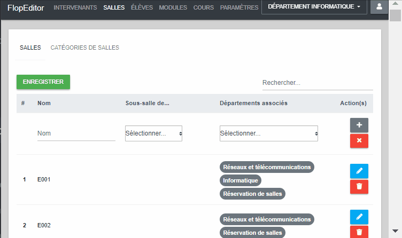Click the Sous-salle de... column header

pos(148,103)
